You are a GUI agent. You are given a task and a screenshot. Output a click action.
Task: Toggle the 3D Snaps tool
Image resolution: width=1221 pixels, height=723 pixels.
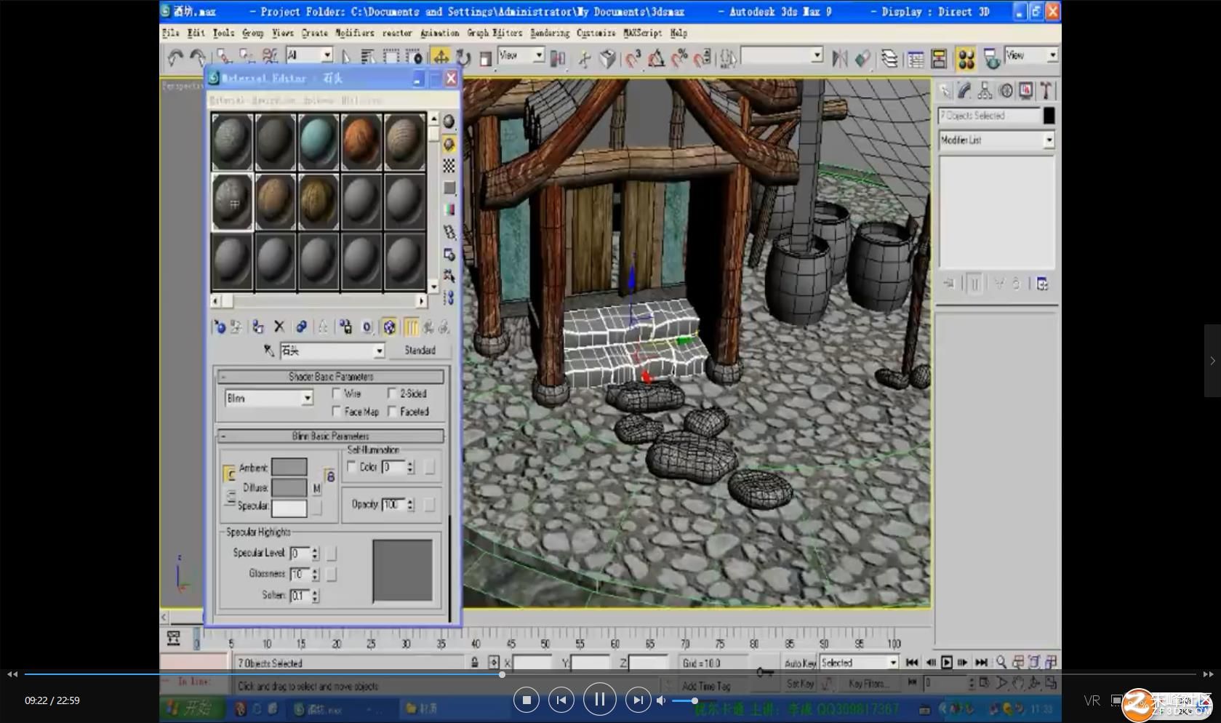pos(633,58)
